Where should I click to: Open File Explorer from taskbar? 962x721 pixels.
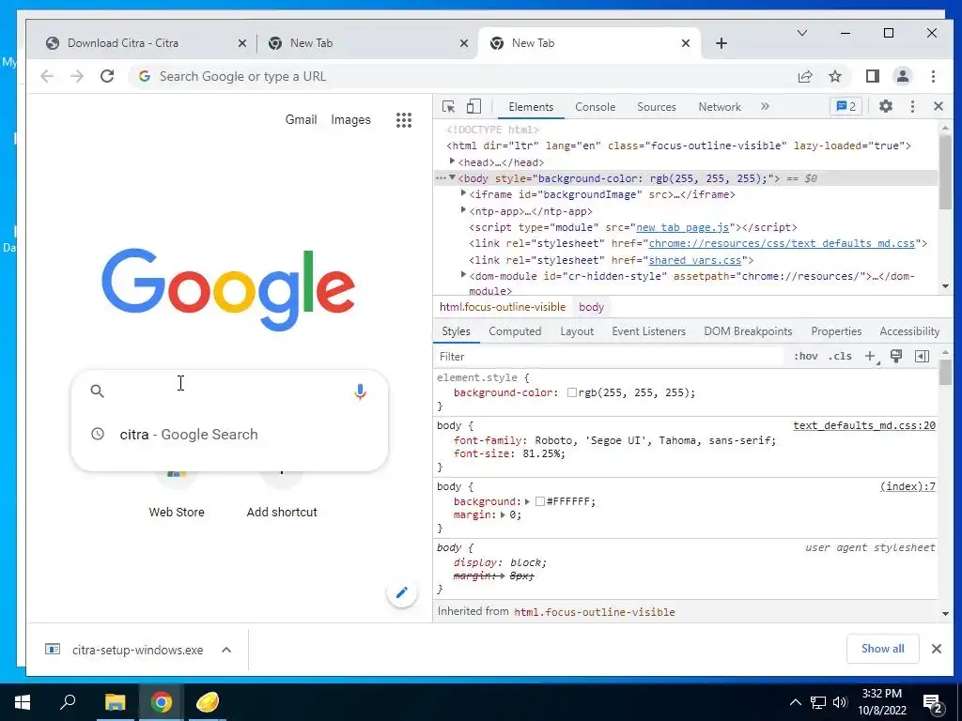tap(115, 701)
